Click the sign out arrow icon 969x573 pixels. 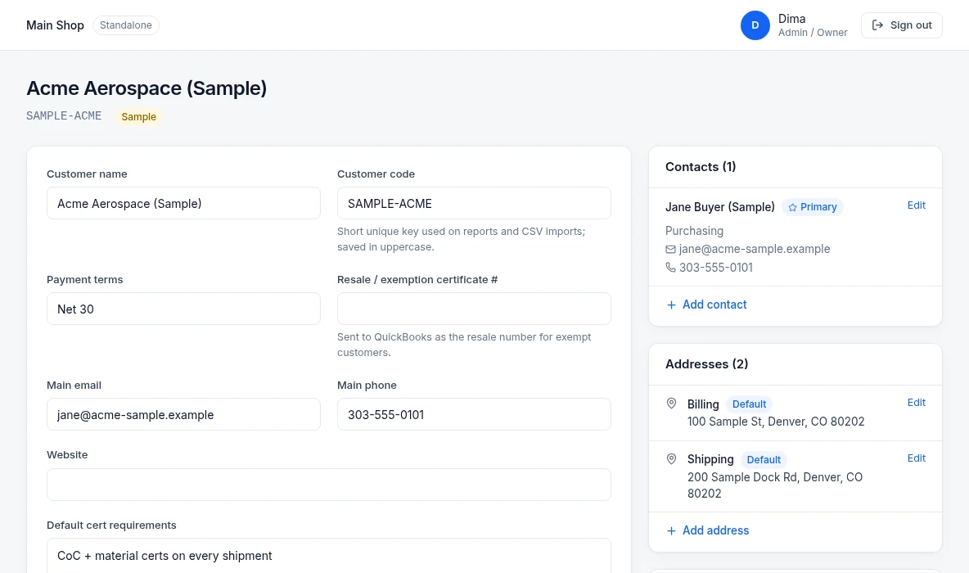877,25
